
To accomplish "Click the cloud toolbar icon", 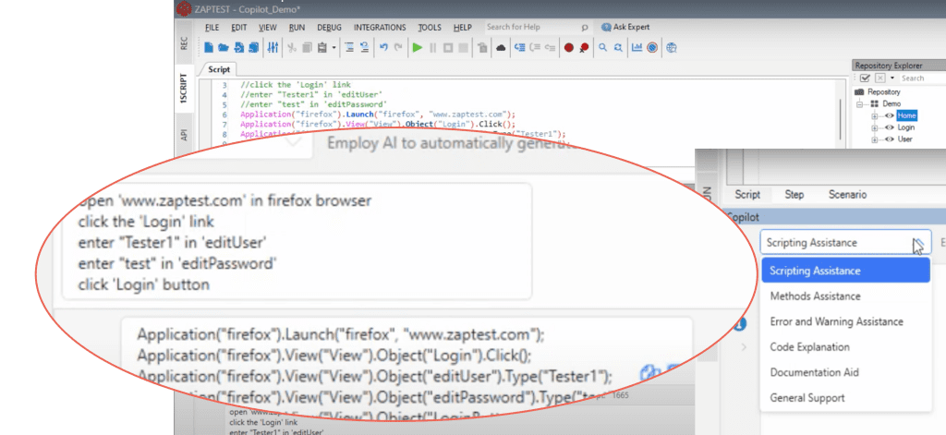I will click(501, 48).
